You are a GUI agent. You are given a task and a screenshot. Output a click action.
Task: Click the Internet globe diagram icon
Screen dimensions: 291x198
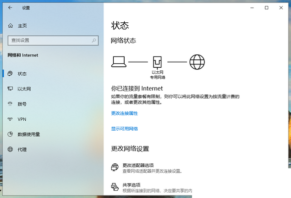tap(197, 62)
